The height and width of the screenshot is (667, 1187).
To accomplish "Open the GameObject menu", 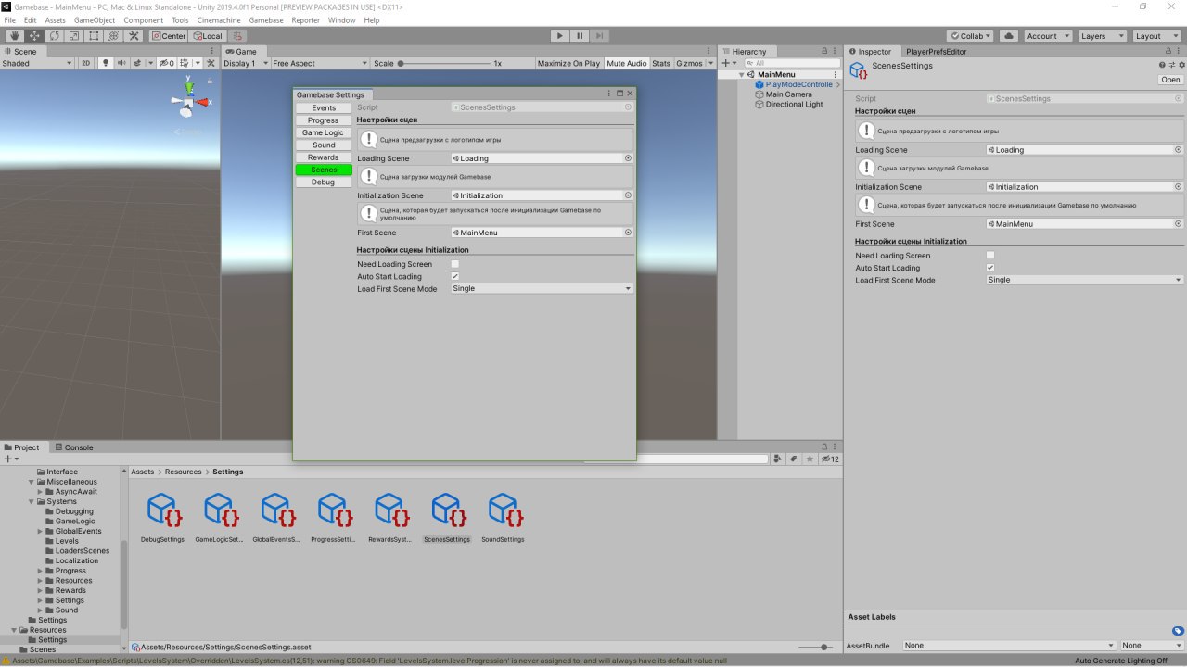I will pyautogui.click(x=95, y=19).
